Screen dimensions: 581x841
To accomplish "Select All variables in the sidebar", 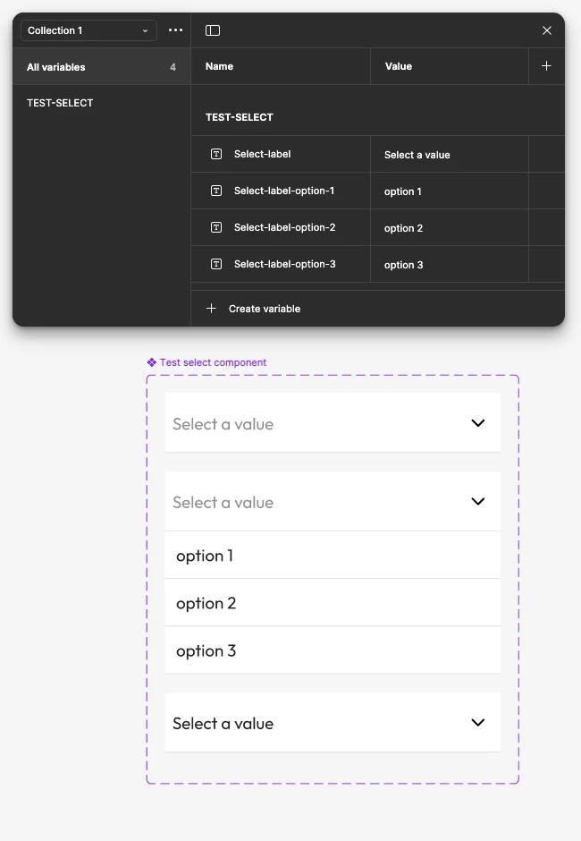I will (101, 66).
